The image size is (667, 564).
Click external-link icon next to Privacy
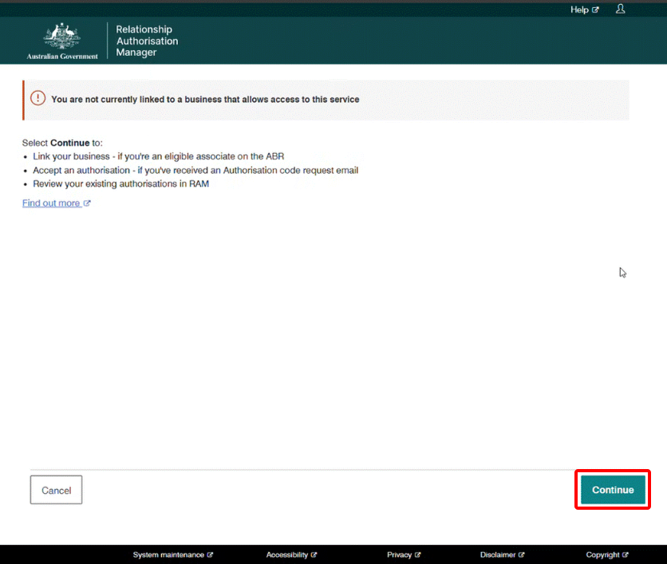(418, 554)
